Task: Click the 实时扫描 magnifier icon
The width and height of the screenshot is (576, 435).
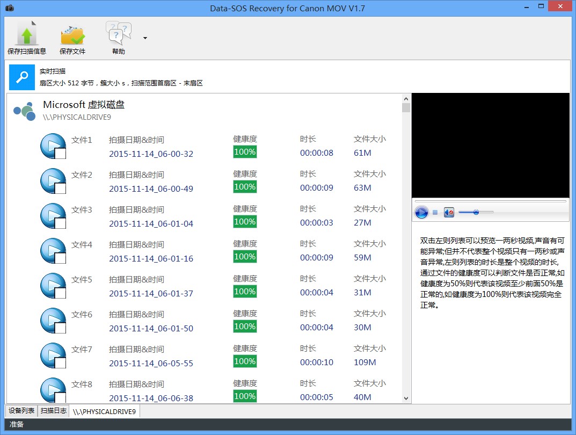Action: 22,77
